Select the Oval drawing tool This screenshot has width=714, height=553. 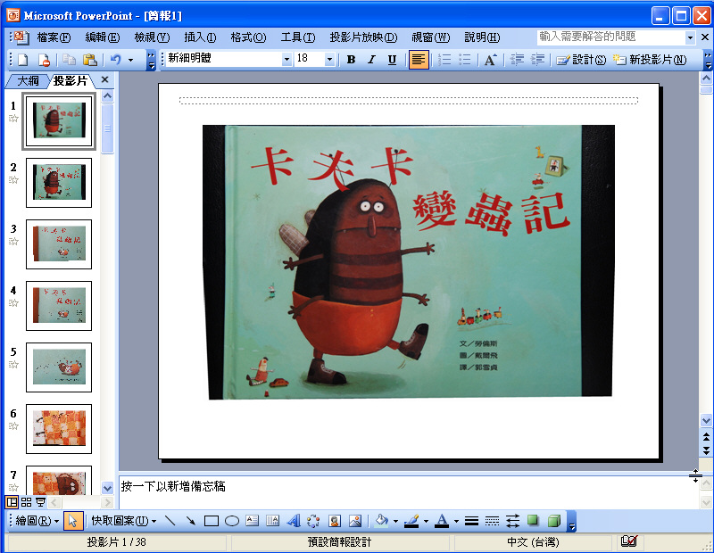tap(232, 521)
